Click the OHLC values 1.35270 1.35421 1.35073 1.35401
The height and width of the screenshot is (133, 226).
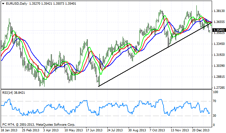[53, 4]
